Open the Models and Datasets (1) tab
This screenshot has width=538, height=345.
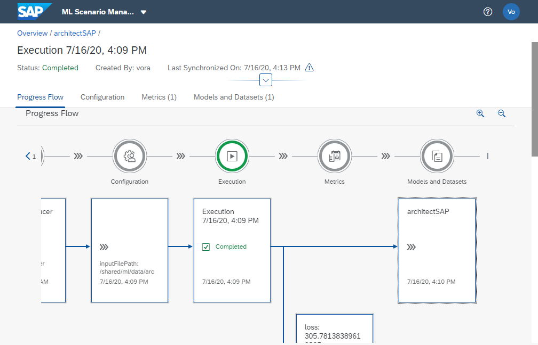tap(234, 97)
